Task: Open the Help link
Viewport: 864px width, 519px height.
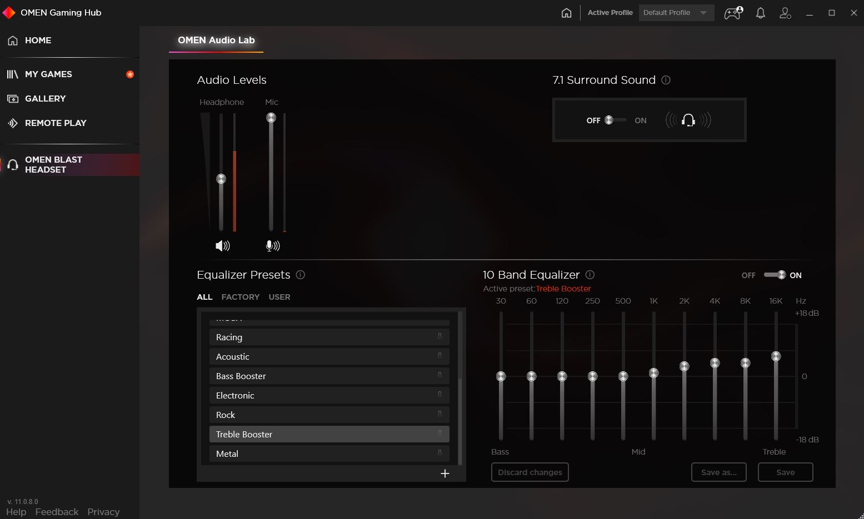Action: (16, 512)
